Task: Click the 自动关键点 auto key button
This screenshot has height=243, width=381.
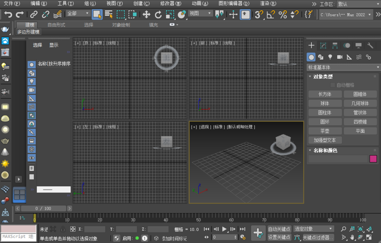Action: tap(279, 229)
